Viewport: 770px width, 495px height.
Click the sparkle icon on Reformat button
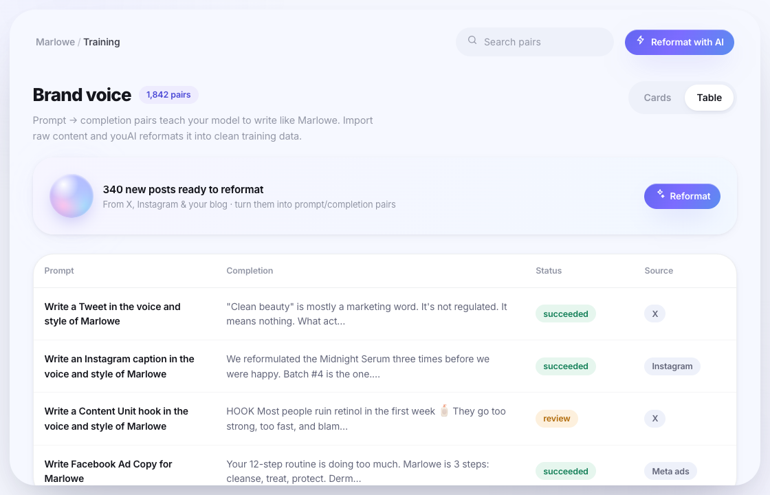(x=661, y=194)
